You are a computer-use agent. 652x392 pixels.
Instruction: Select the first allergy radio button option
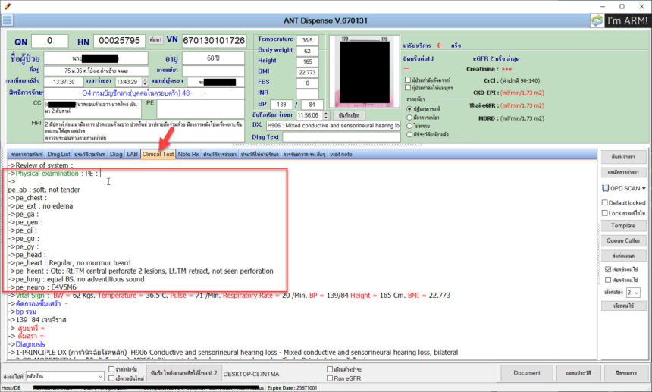(410, 108)
